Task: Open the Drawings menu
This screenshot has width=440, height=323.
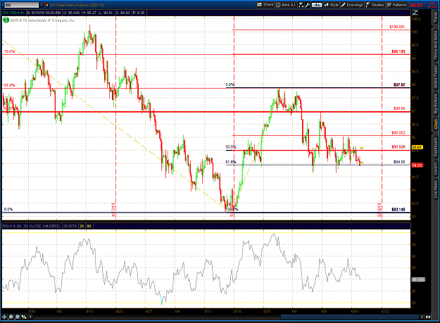Action: 352,5
